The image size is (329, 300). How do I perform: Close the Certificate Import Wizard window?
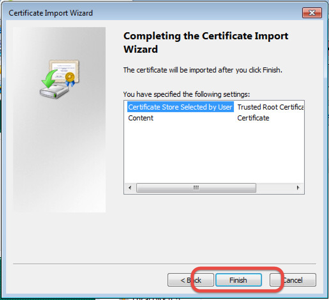click(x=312, y=13)
